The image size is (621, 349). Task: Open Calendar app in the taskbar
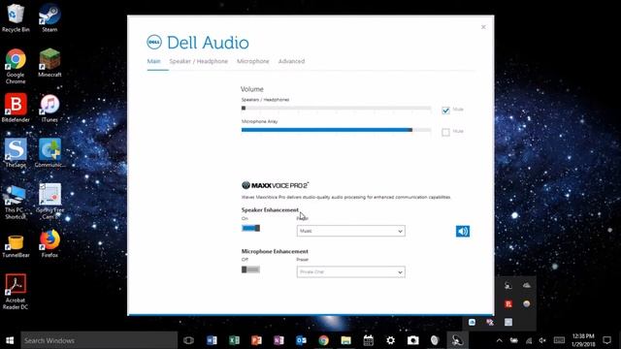tap(369, 340)
